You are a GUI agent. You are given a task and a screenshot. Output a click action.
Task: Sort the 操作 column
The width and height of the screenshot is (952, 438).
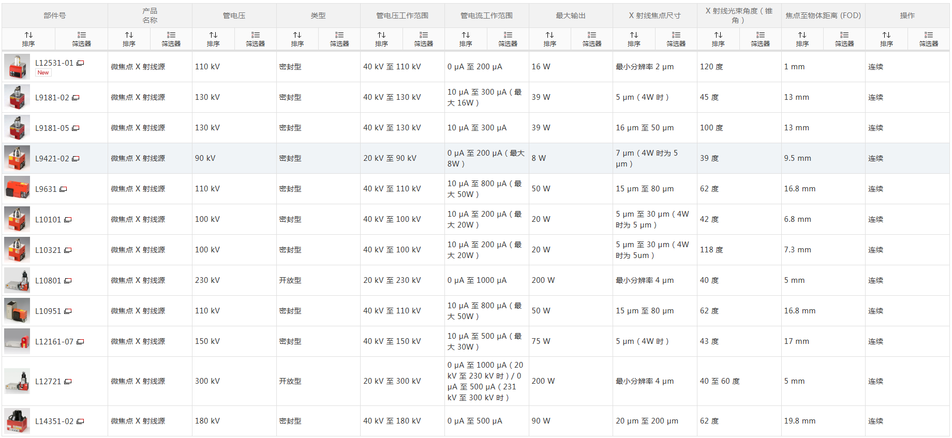point(886,39)
